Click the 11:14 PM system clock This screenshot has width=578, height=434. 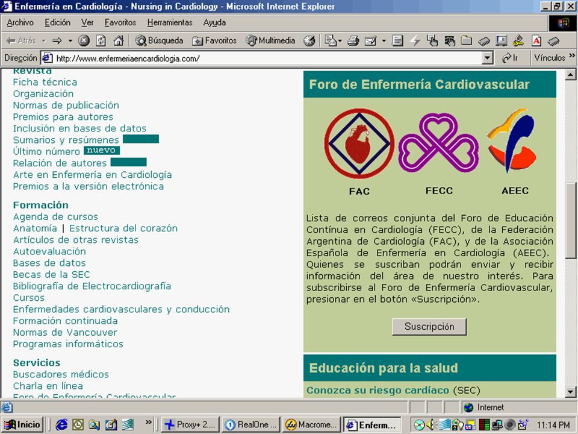point(553,425)
